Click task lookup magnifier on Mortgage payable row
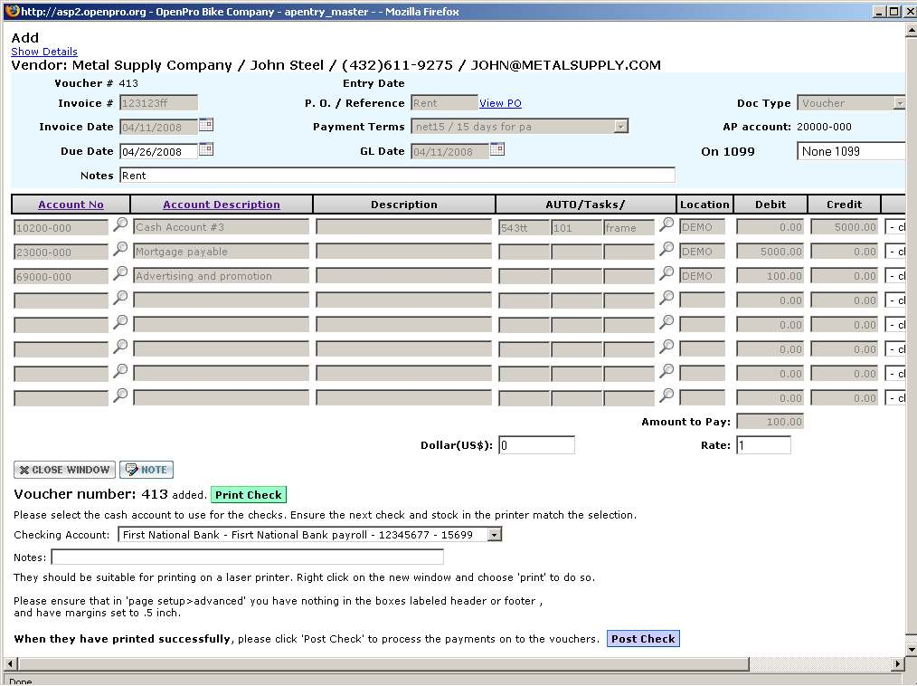 click(666, 250)
